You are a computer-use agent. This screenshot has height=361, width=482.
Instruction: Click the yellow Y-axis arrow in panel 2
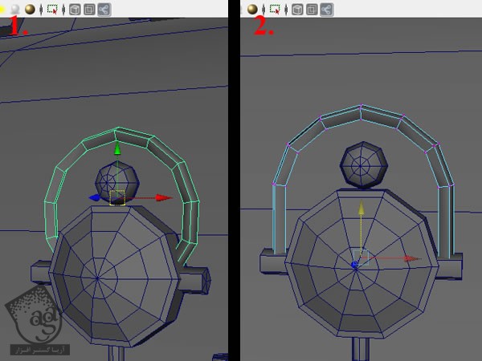click(361, 209)
